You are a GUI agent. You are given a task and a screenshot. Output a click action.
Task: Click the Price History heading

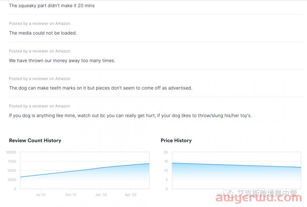click(x=176, y=140)
